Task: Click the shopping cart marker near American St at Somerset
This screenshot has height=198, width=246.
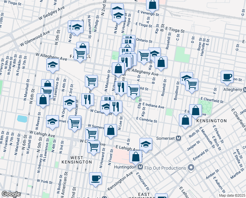Action: [75, 124]
